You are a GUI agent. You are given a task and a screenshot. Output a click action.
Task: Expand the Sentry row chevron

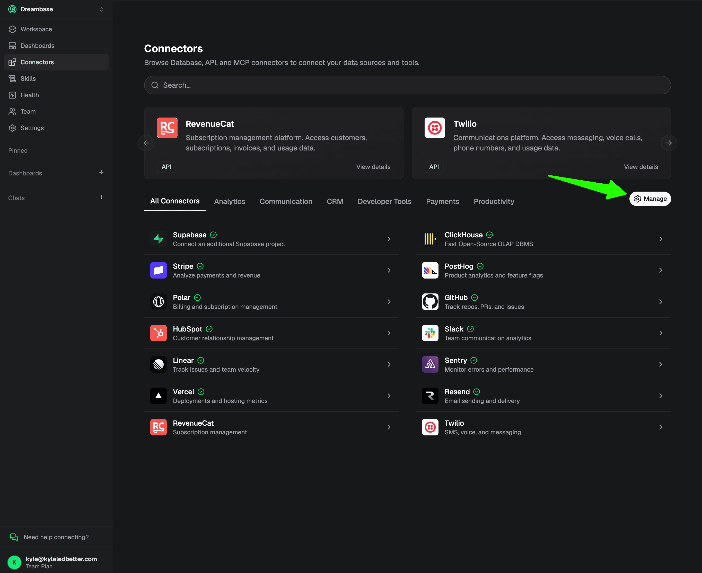pyautogui.click(x=661, y=364)
